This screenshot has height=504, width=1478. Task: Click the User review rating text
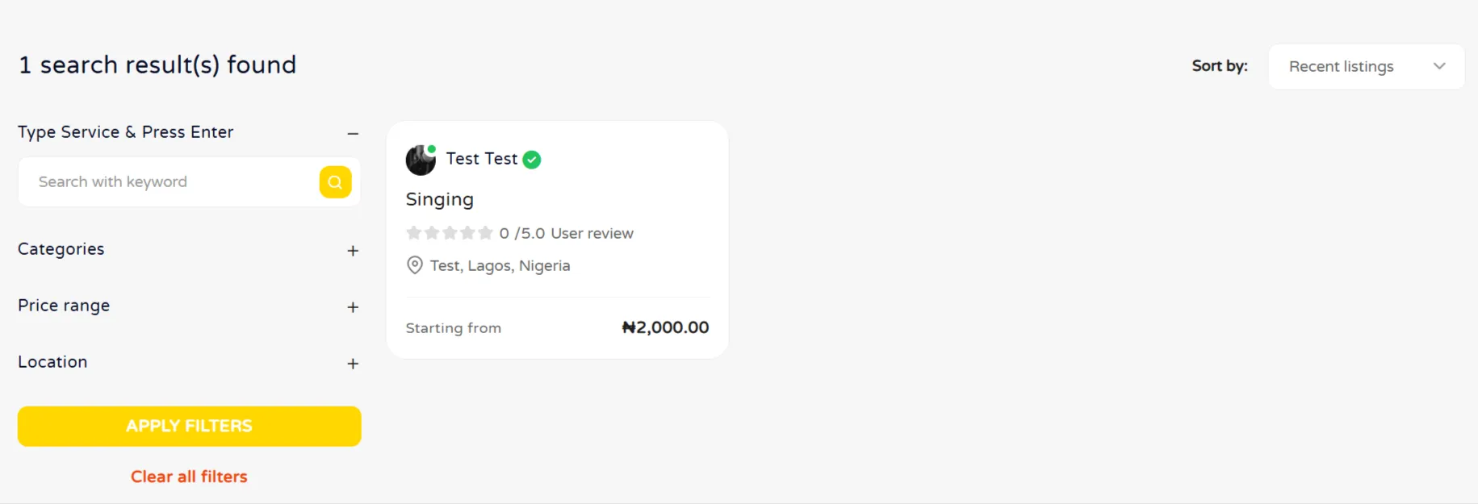[592, 233]
